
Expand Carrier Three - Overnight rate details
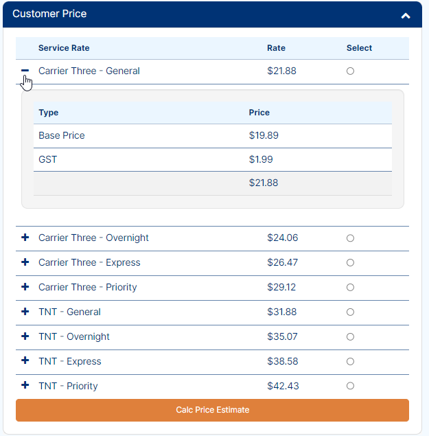[25, 238]
